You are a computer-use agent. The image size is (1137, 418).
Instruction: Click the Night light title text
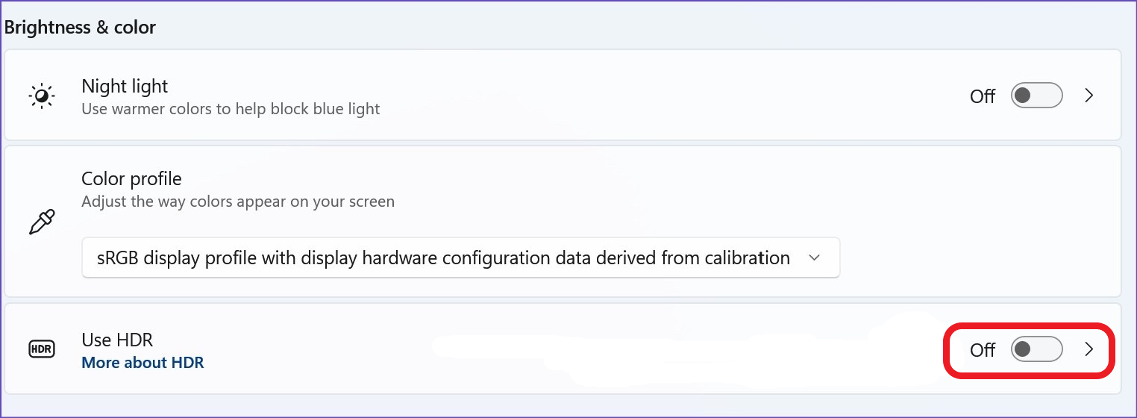[125, 87]
